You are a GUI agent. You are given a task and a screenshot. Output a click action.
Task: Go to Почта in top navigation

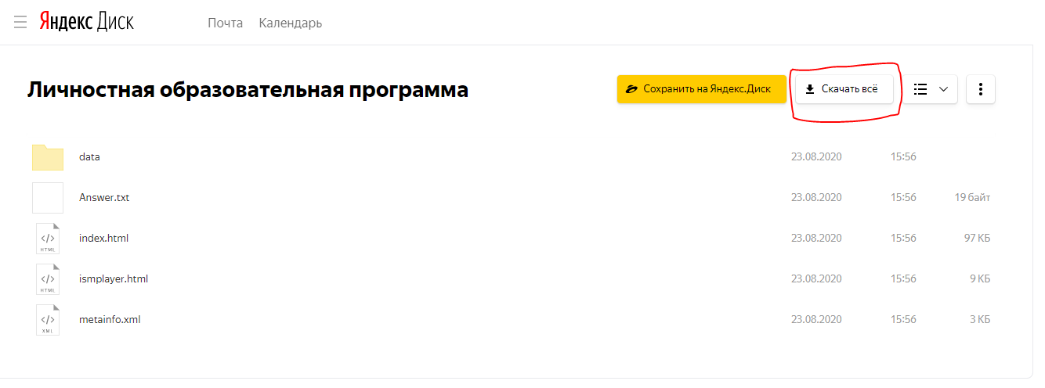pos(225,23)
